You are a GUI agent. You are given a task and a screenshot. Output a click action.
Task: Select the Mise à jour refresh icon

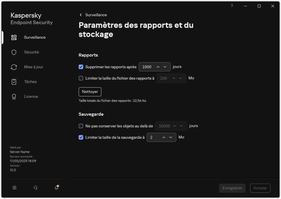(14, 67)
